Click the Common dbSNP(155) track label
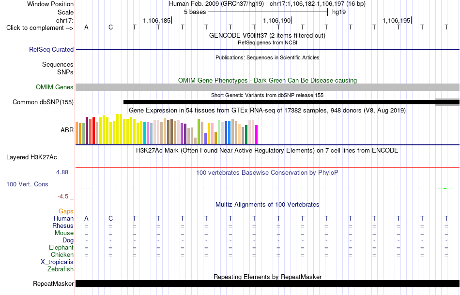Screen dimensions: 460x295 click(43, 102)
